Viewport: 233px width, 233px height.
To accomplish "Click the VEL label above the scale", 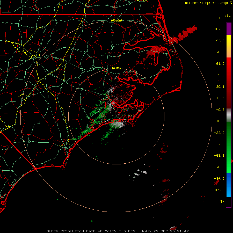I will point(227,16).
